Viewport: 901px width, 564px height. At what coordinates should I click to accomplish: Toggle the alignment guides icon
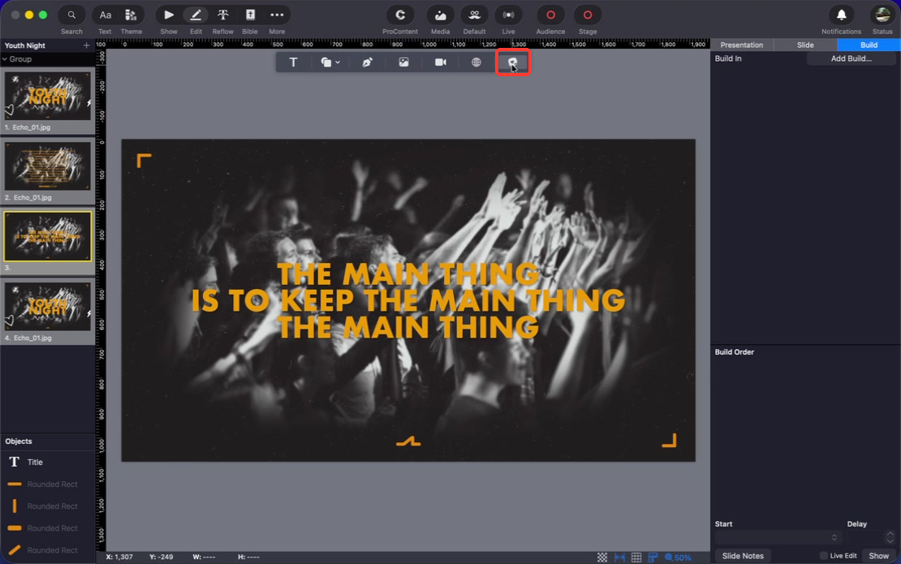(619, 558)
